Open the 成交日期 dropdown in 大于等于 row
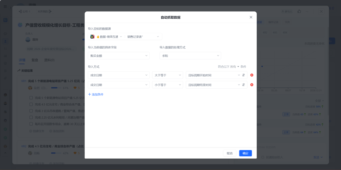 (x=119, y=75)
